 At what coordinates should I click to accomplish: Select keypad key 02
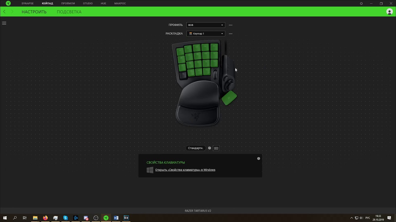coord(188,49)
